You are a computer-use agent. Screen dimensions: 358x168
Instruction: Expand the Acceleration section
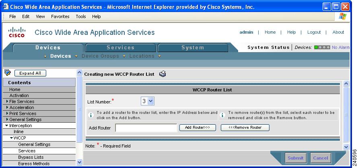[7, 107]
